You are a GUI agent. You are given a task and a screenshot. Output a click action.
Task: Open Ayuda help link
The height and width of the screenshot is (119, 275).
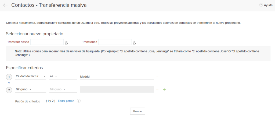pos(268,5)
